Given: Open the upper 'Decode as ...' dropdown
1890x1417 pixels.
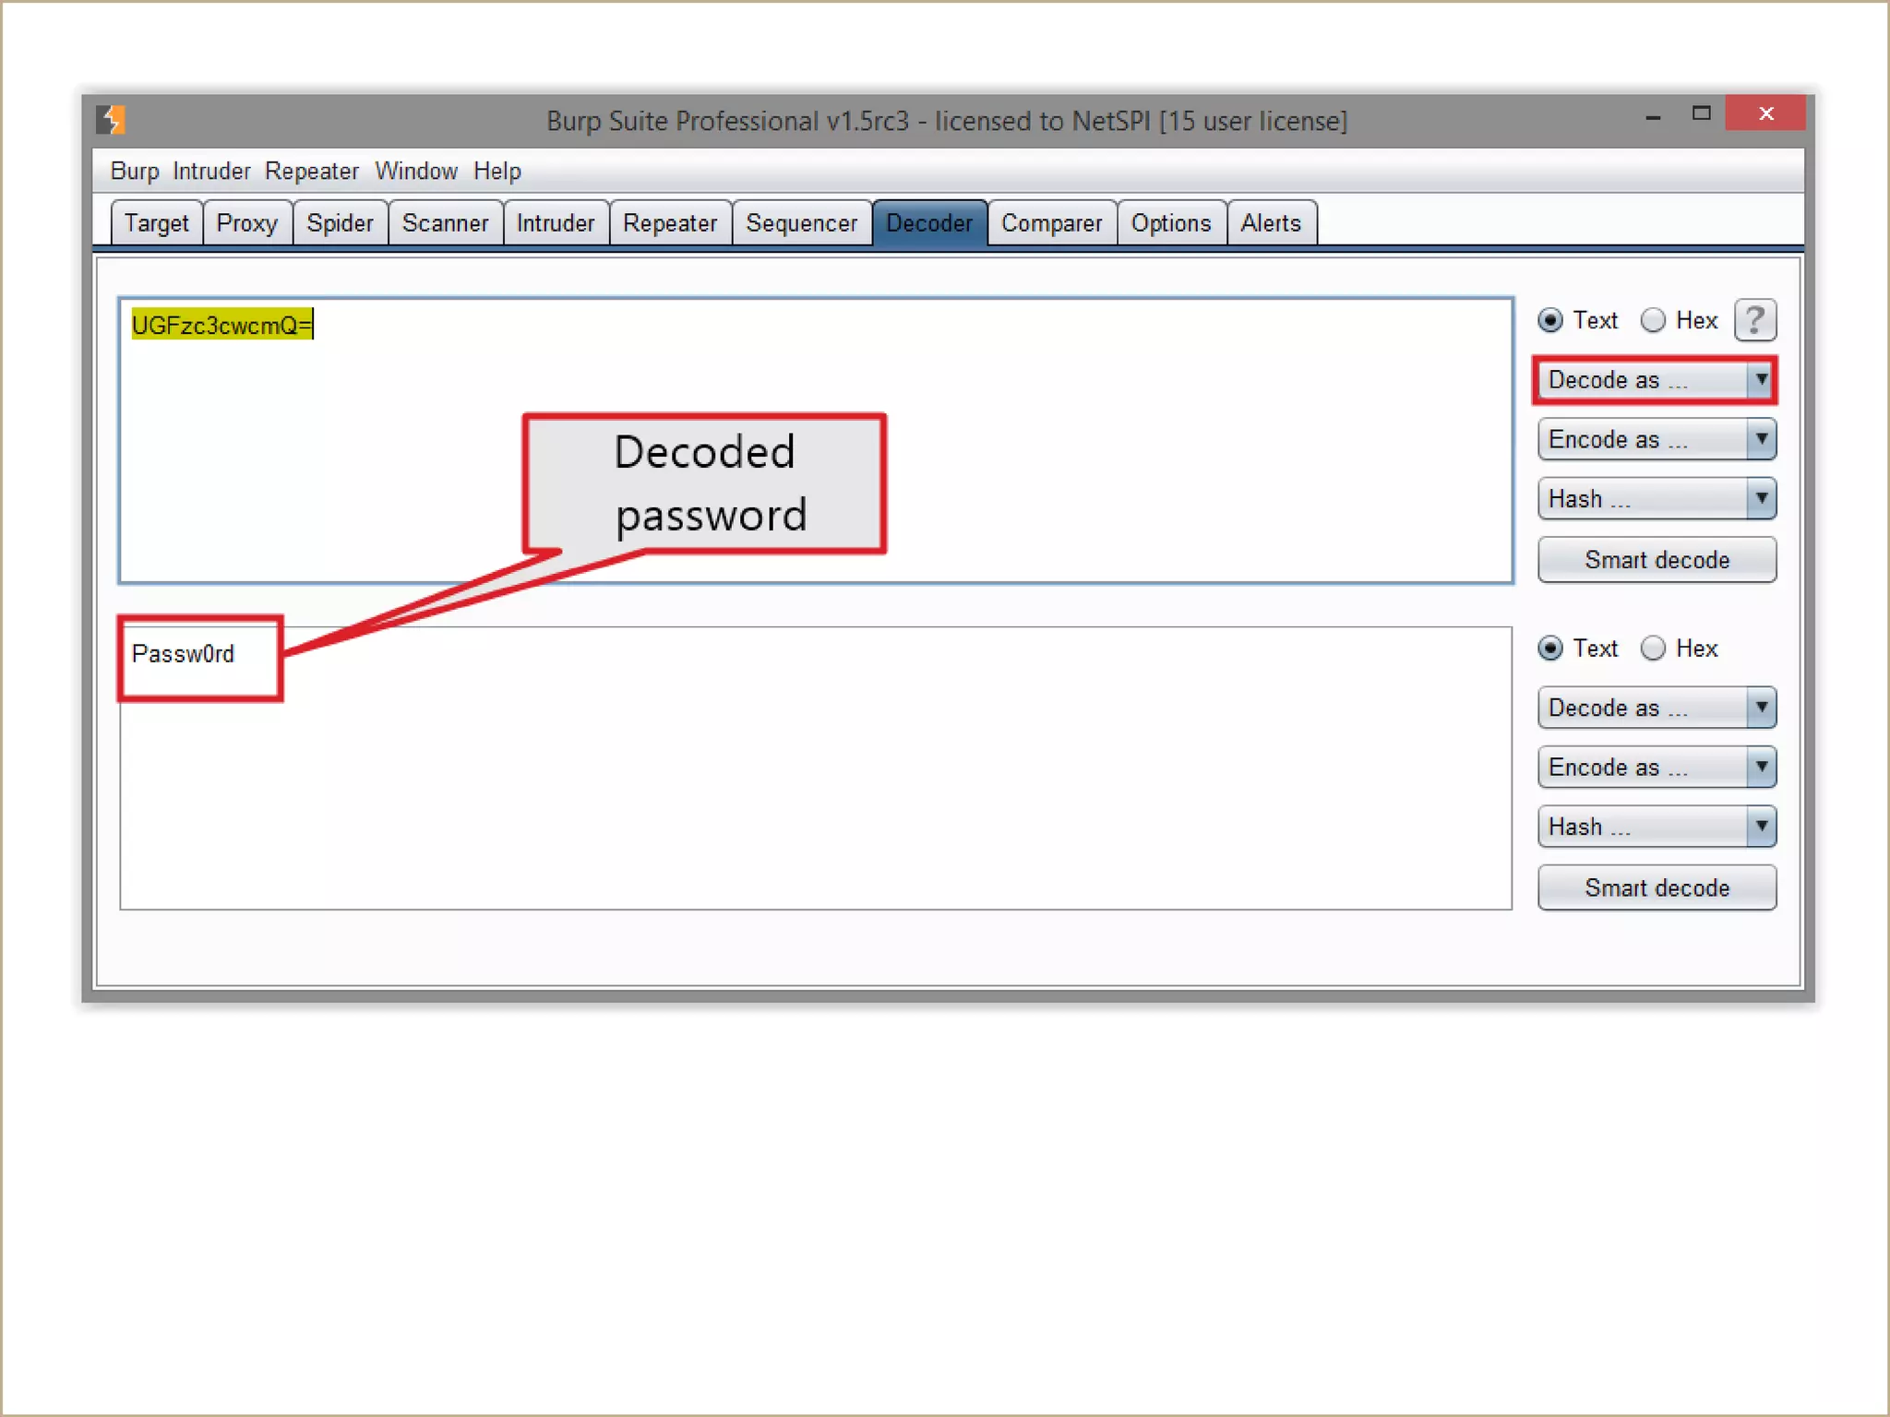Looking at the screenshot, I should [1657, 380].
